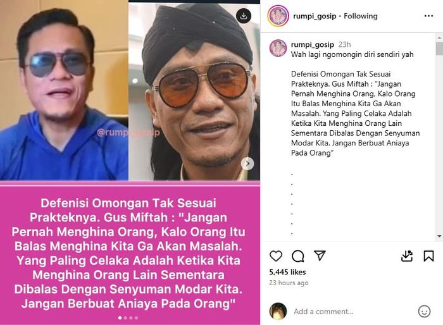The width and height of the screenshot is (443, 325).
Task: Click download icon on the photo corner
Action: pyautogui.click(x=244, y=16)
